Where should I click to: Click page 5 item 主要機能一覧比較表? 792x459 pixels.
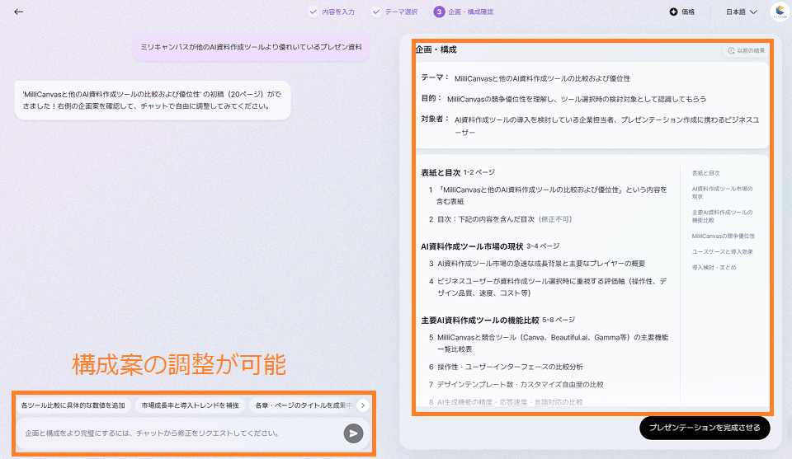[549, 343]
